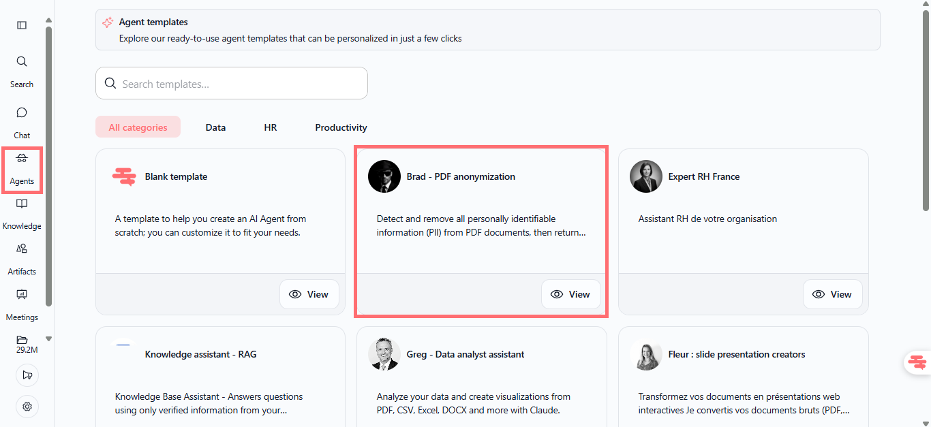The height and width of the screenshot is (427, 931).
Task: Click the Search templates input field
Action: 232,84
